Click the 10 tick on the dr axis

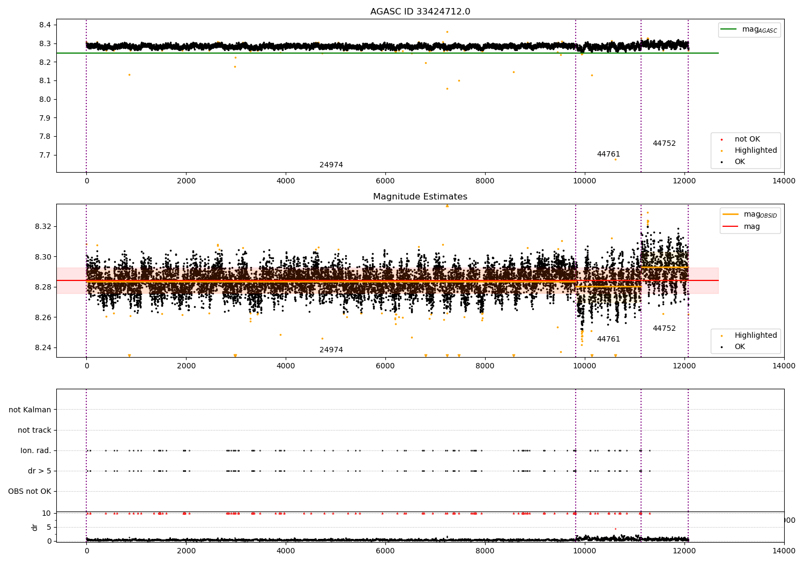tap(47, 514)
